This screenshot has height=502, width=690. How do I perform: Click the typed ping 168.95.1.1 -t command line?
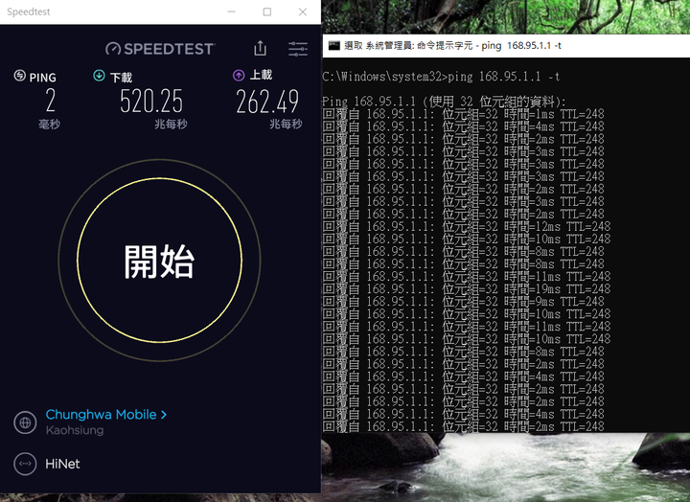tap(441, 77)
